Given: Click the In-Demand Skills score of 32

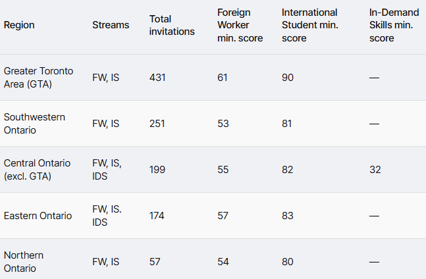Looking at the screenshot, I should click(375, 169).
